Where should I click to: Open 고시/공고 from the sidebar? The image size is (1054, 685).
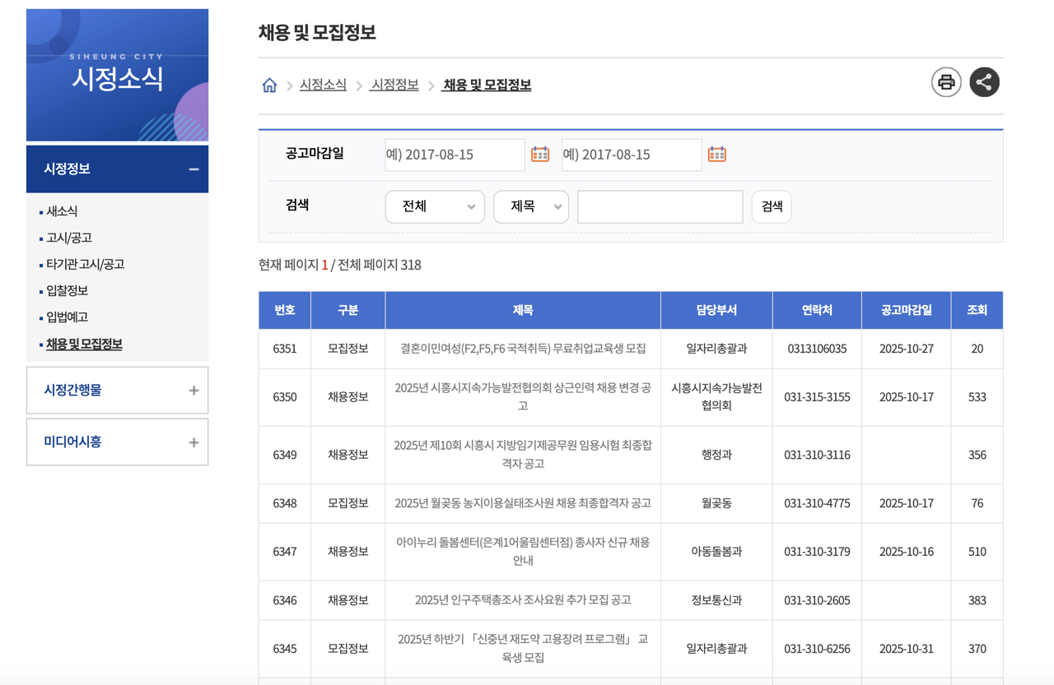[68, 237]
